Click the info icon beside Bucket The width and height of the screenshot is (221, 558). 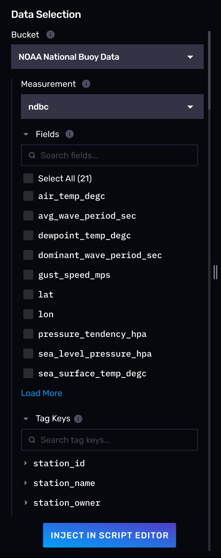click(51, 34)
